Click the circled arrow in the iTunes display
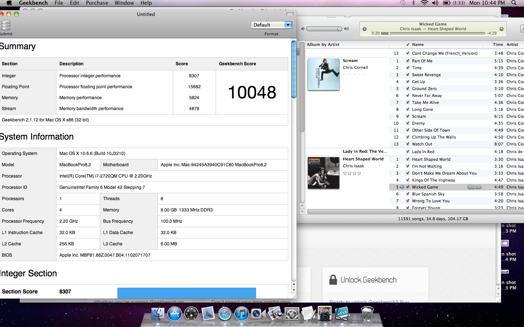This screenshot has height=327, width=524. 501,29
